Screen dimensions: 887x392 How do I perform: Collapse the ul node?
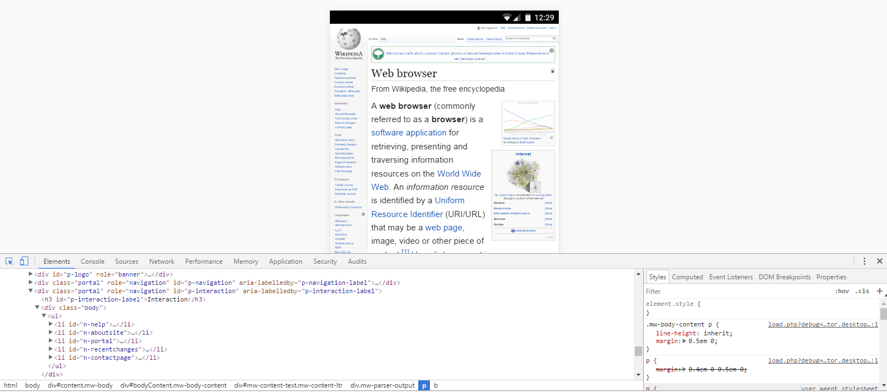[x=44, y=316]
